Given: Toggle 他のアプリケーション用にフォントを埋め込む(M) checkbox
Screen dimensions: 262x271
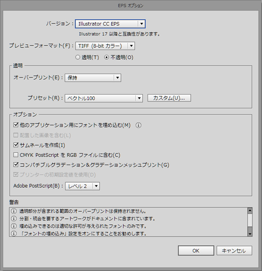Looking at the screenshot, I should pyautogui.click(x=16, y=125).
